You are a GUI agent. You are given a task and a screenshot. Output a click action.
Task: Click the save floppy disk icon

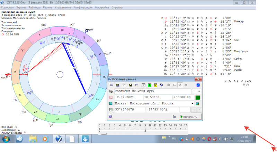(131, 85)
